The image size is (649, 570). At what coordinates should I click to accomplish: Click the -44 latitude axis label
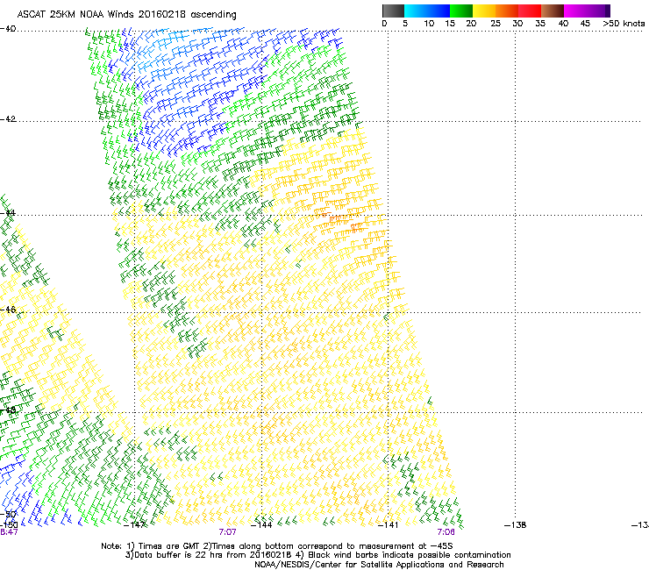(8, 213)
